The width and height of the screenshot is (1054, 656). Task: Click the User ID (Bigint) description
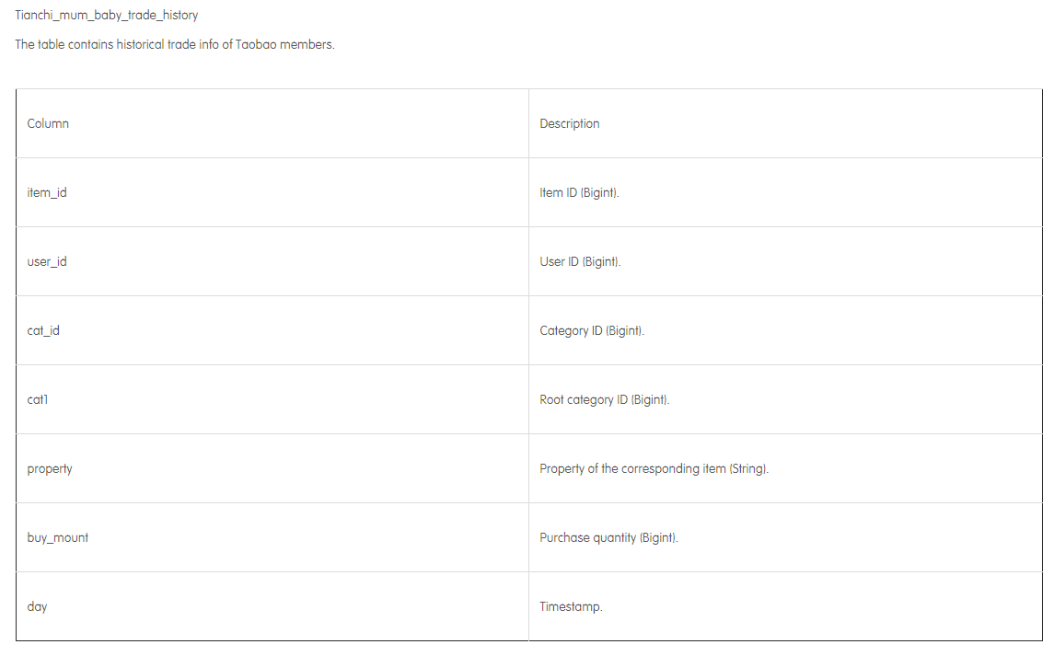580,261
